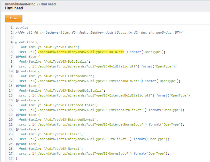The image size is (210, 162).
Task: Click format('OpenType') on line 15
Action: pyautogui.click(x=173, y=95)
